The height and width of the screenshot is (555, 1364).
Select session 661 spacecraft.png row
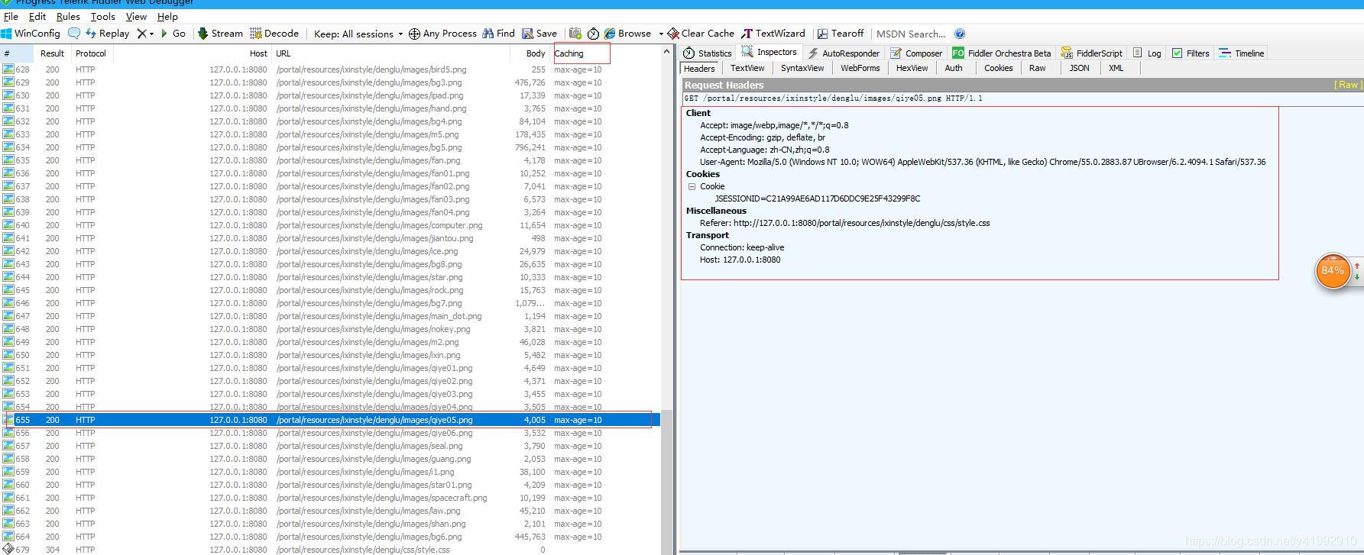pos(330,498)
